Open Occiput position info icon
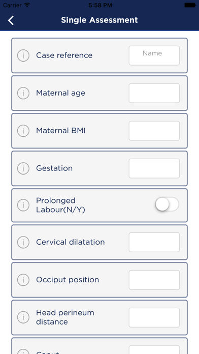This screenshot has height=354, width=199. [x=23, y=280]
